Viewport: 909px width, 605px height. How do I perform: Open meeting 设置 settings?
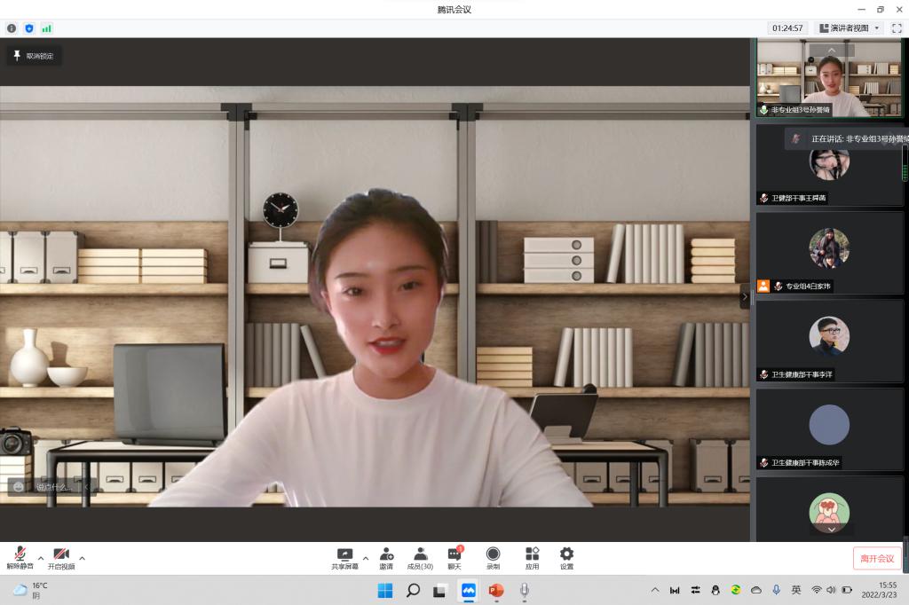[x=566, y=558]
